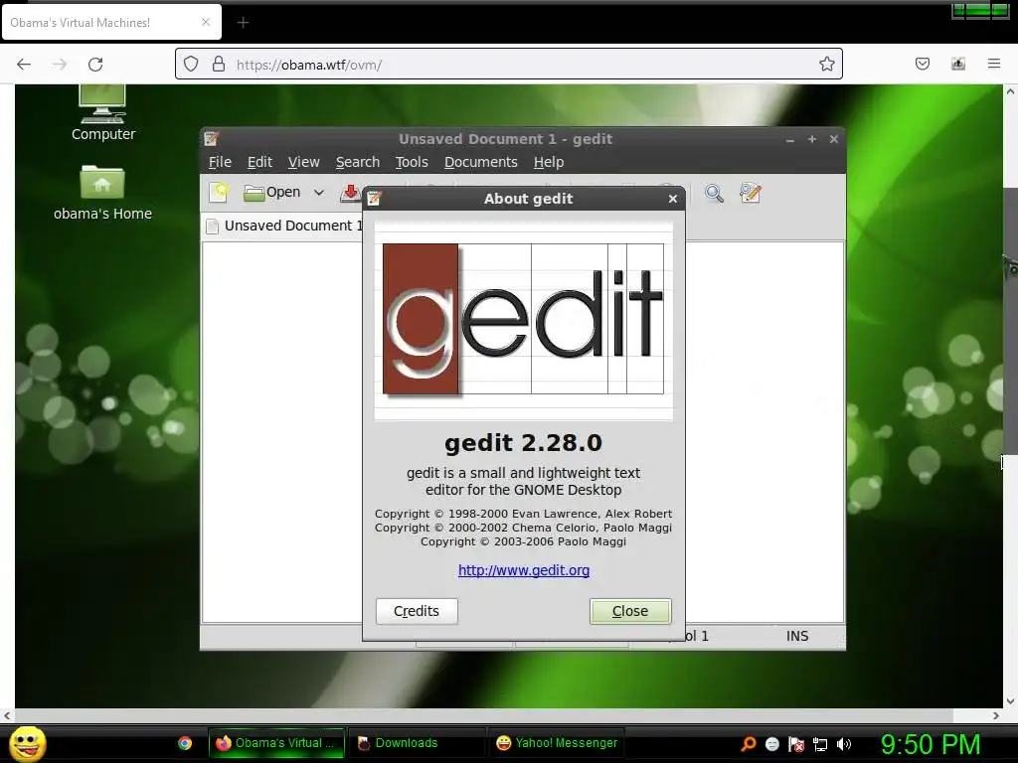
Task: Select the Unsaved Document 1 tab
Action: point(283,226)
